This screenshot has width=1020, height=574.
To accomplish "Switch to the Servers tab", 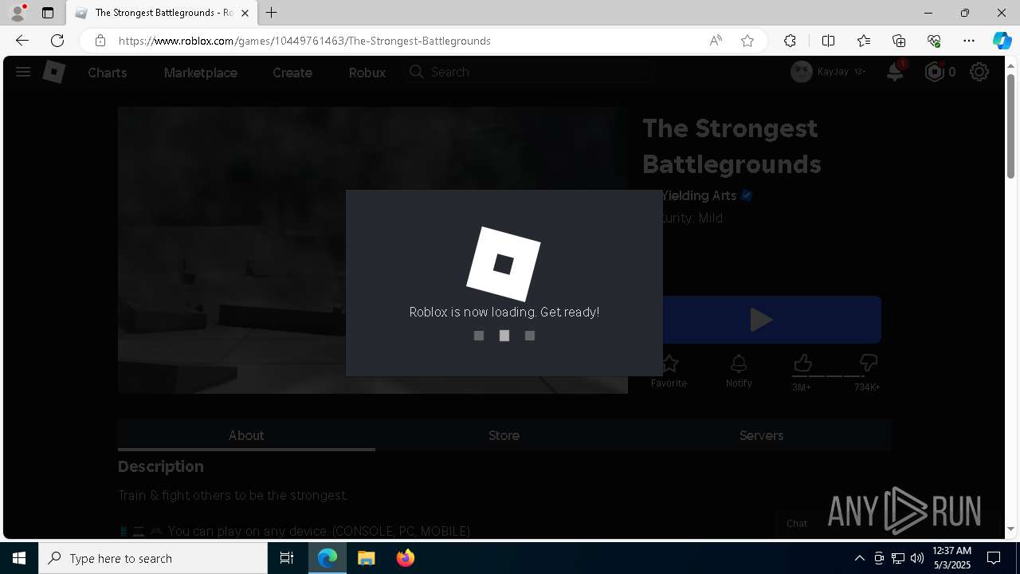I will (761, 435).
